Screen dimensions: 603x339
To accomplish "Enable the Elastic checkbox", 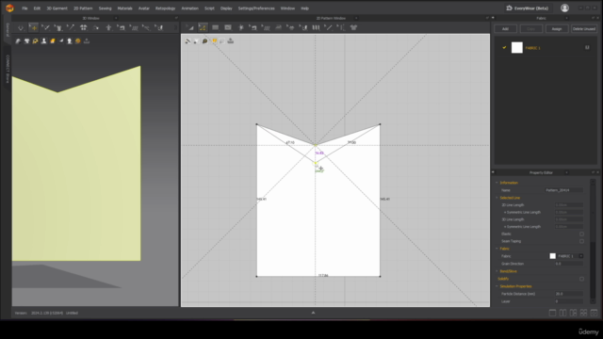I will point(581,234).
